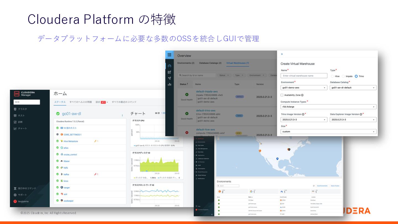
Task: Open the すべての最近のコマンド tab
Action: tap(124, 102)
